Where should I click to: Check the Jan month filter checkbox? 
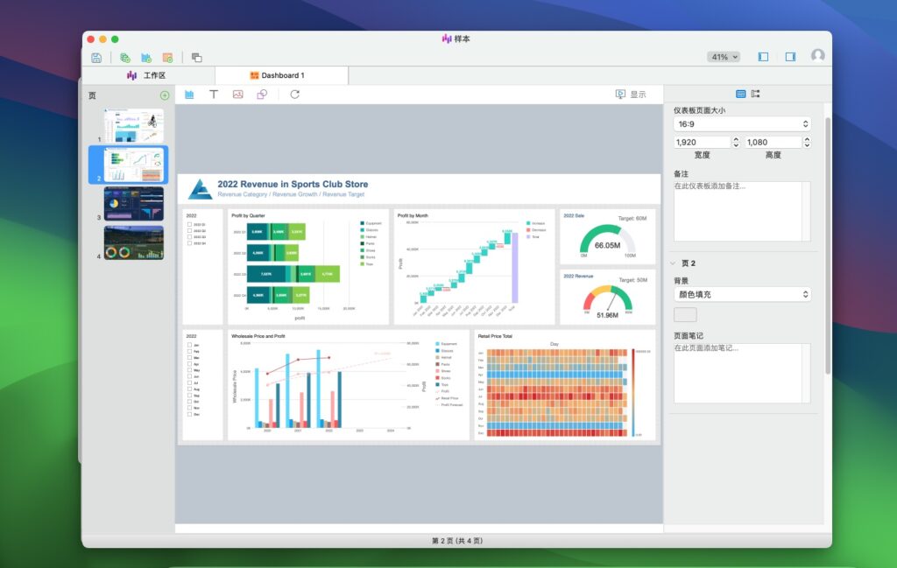(x=189, y=345)
